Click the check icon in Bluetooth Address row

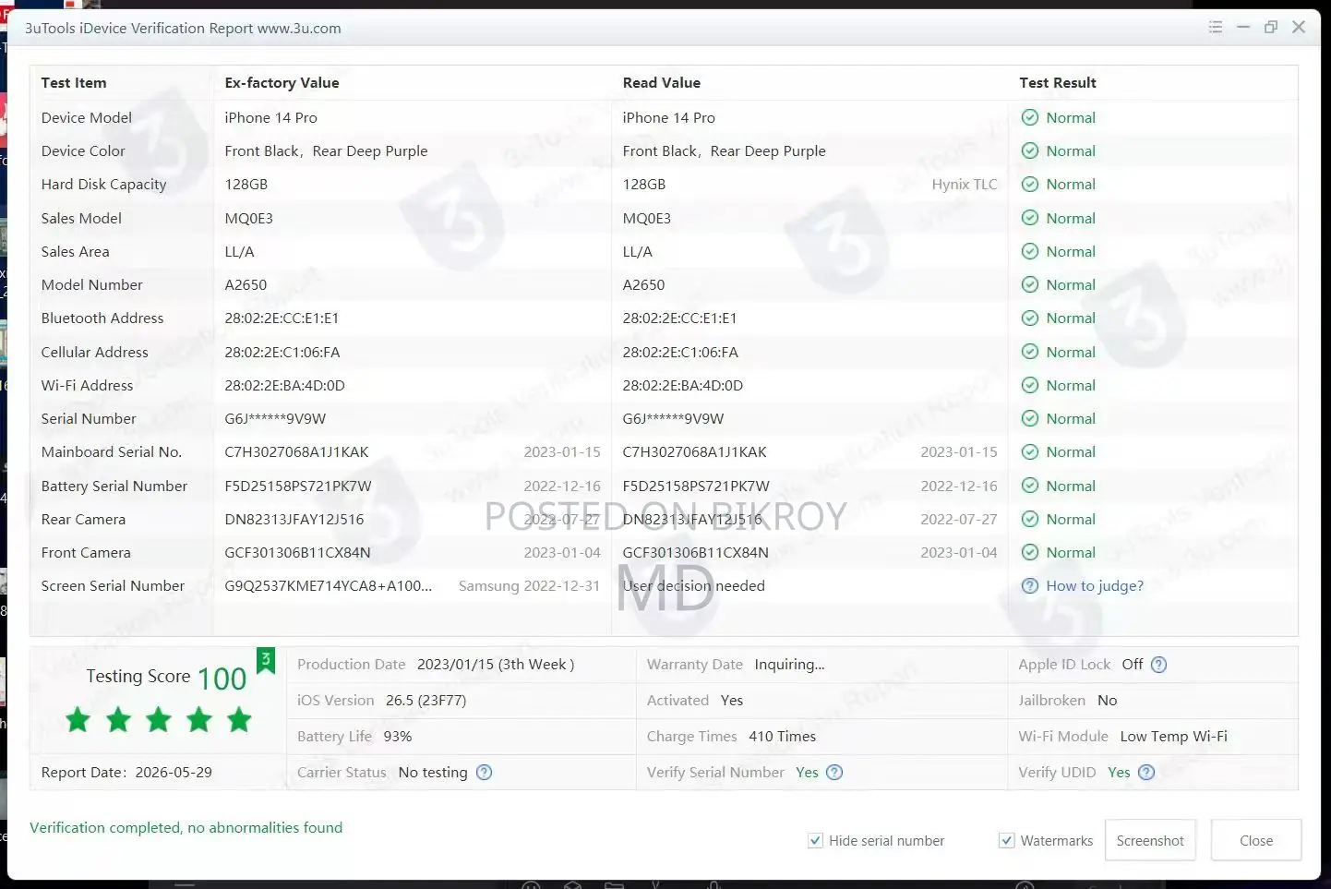coord(1030,318)
